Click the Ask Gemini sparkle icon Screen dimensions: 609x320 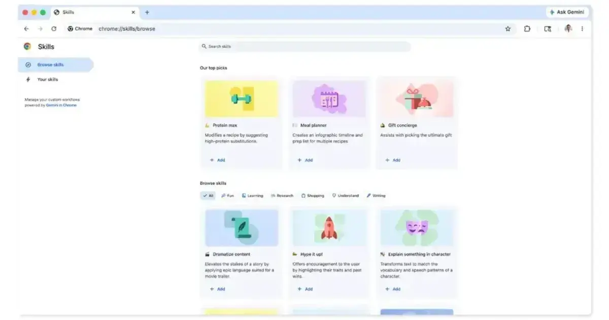pos(551,12)
